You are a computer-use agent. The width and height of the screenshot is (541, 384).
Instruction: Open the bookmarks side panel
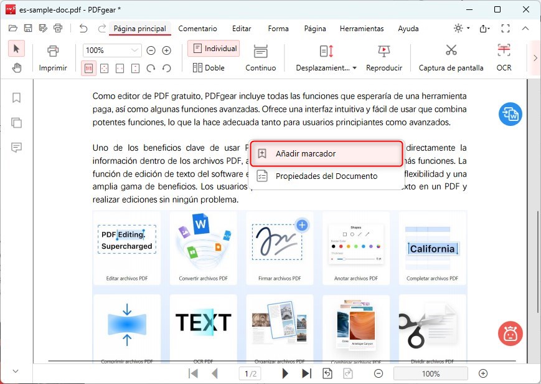pos(16,98)
